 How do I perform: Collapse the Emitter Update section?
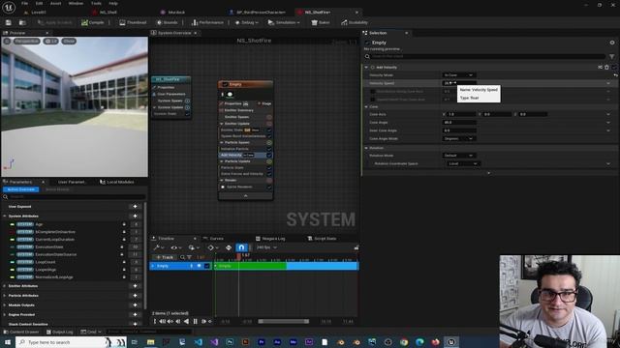click(222, 124)
